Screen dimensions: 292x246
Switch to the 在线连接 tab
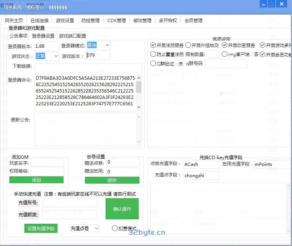tap(39, 21)
